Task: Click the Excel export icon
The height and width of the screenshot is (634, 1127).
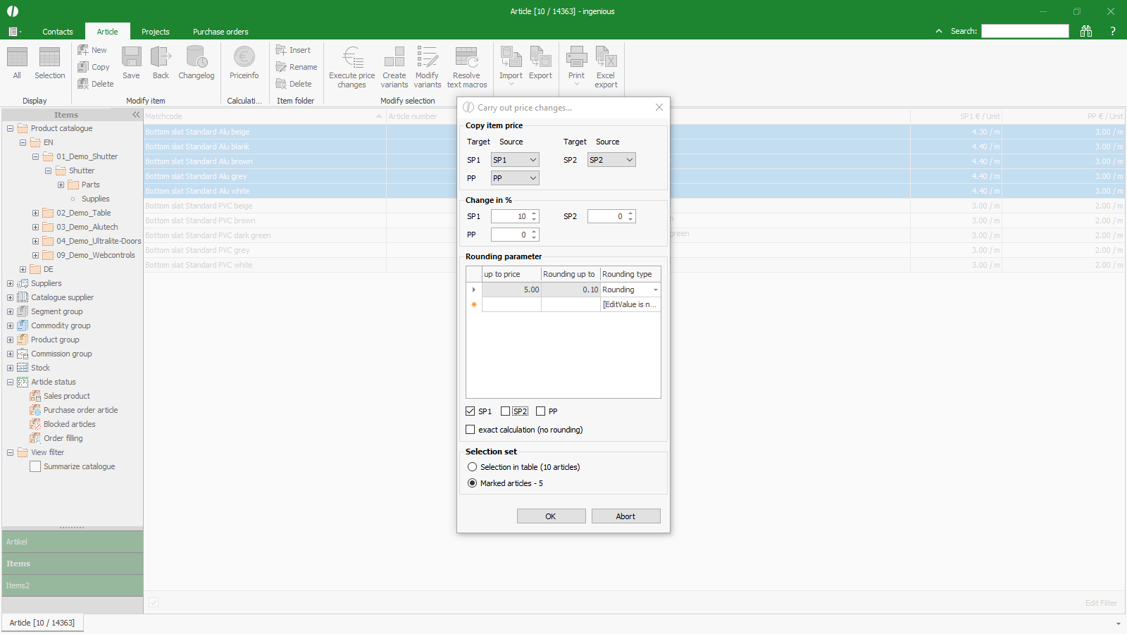Action: coord(606,58)
